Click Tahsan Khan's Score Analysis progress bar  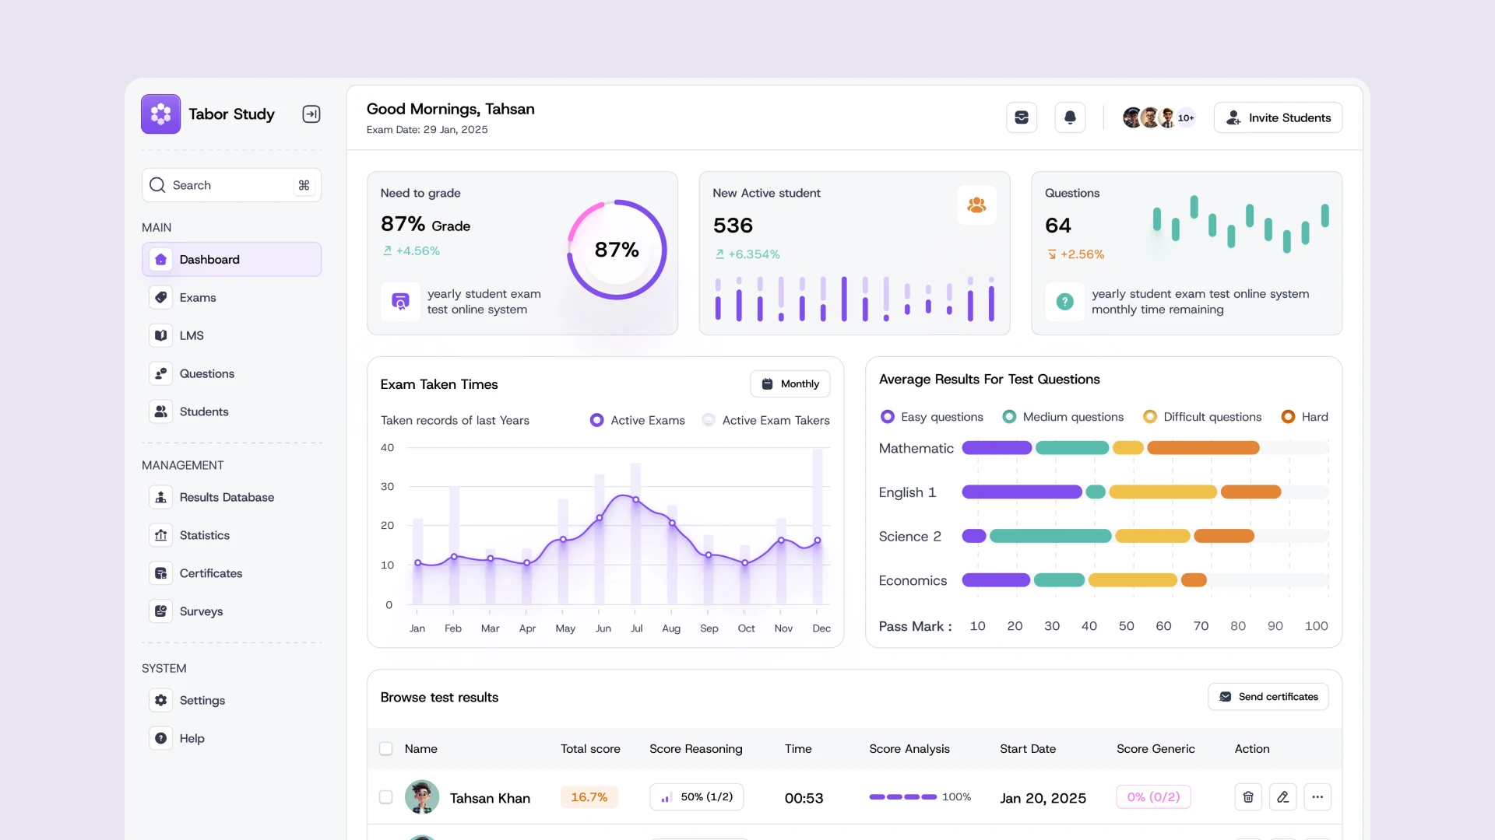pyautogui.click(x=903, y=797)
